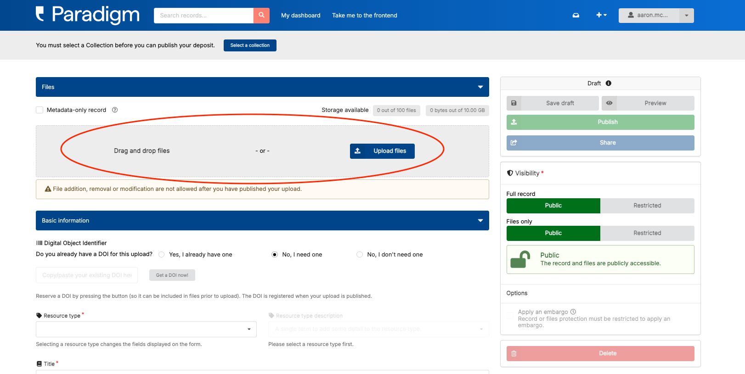745x374 pixels.
Task: Click the Visibility shield icon
Action: tap(510, 173)
